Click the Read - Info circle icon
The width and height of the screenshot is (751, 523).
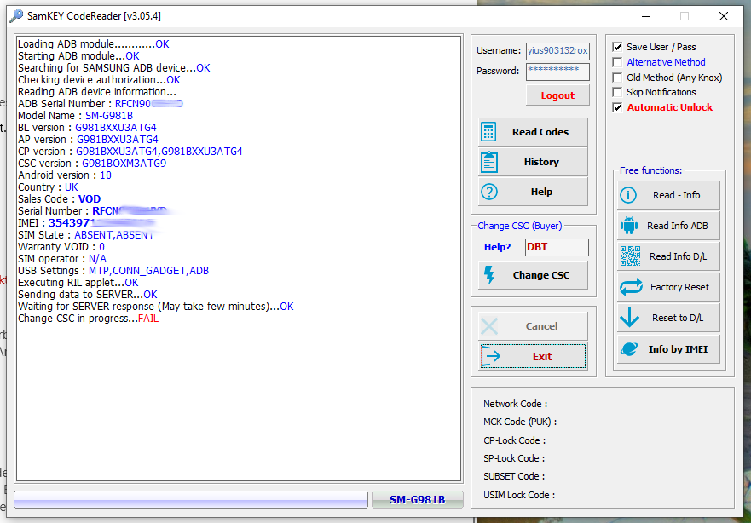[628, 195]
